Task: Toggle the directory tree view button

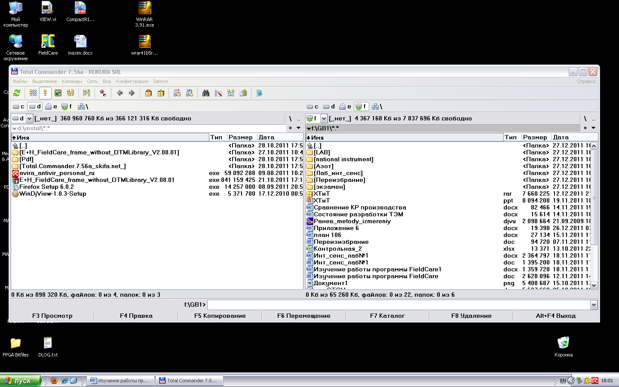Action: pos(70,93)
